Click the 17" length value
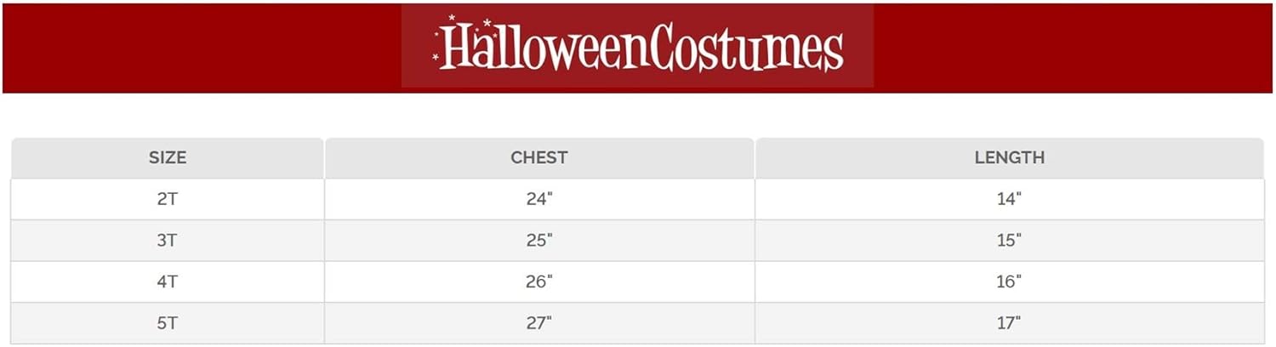Screen dimensions: 1276x347 point(1009,322)
